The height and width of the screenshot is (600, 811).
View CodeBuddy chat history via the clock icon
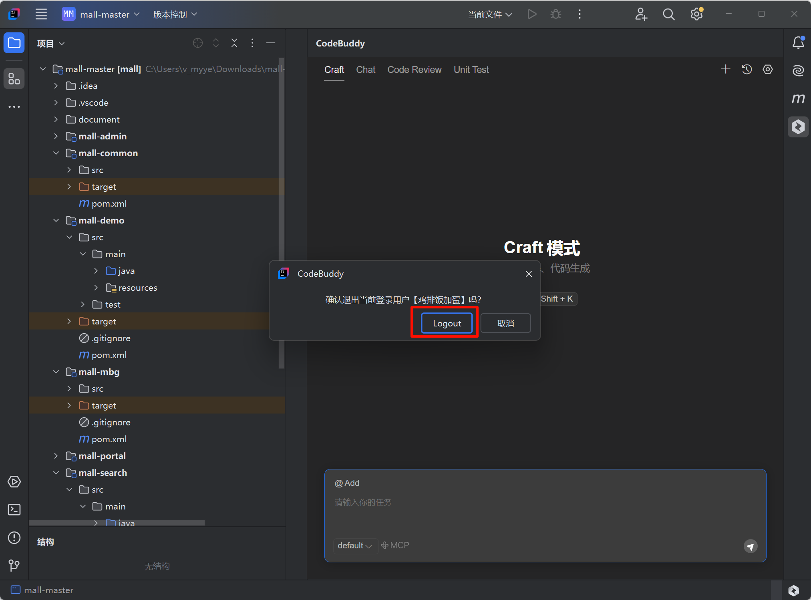(x=747, y=69)
